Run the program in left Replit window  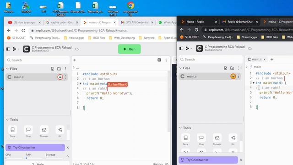coord(129,49)
